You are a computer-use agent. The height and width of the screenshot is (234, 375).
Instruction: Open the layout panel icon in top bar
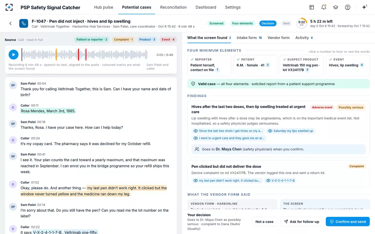(x=312, y=7)
